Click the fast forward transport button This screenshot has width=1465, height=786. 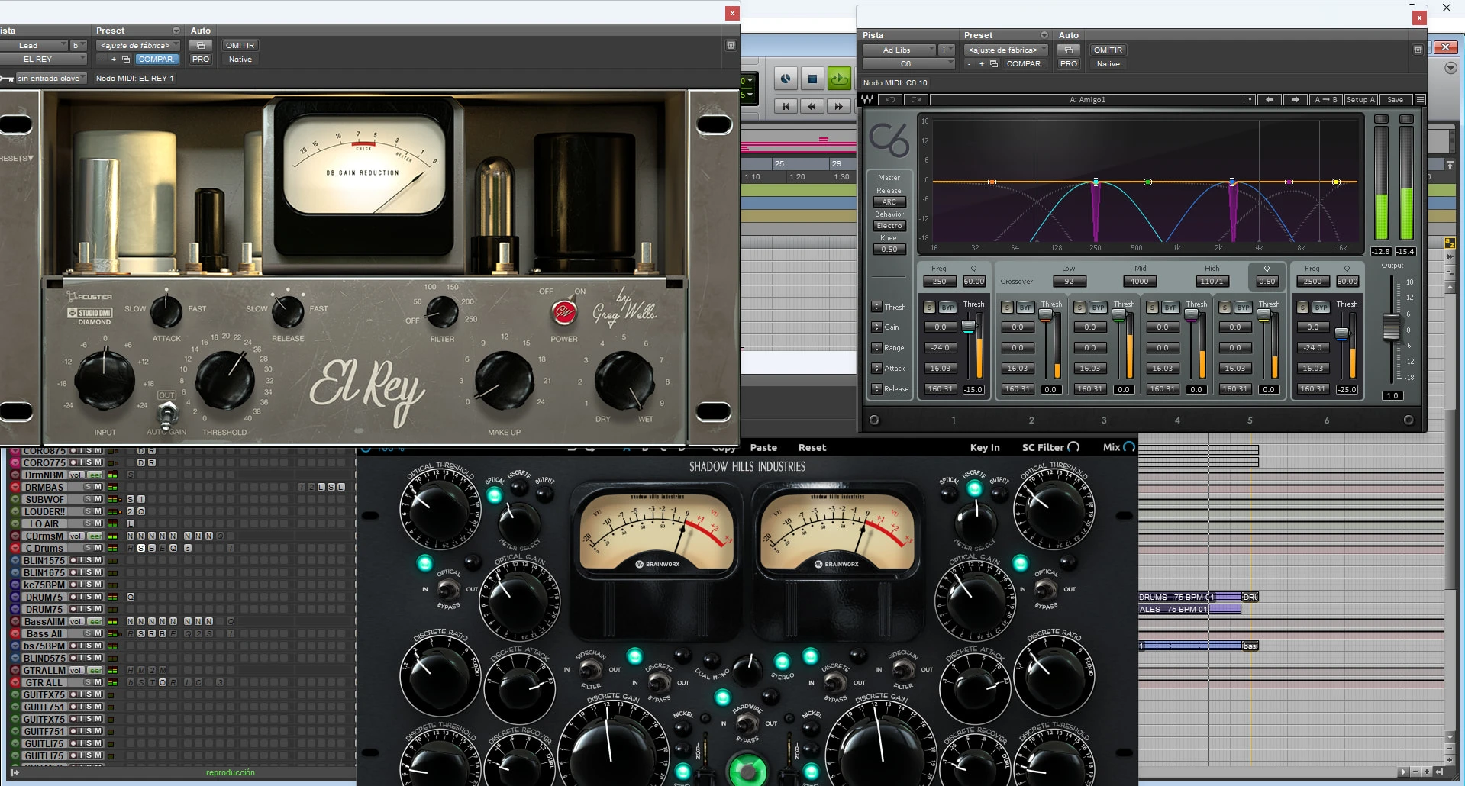point(838,106)
